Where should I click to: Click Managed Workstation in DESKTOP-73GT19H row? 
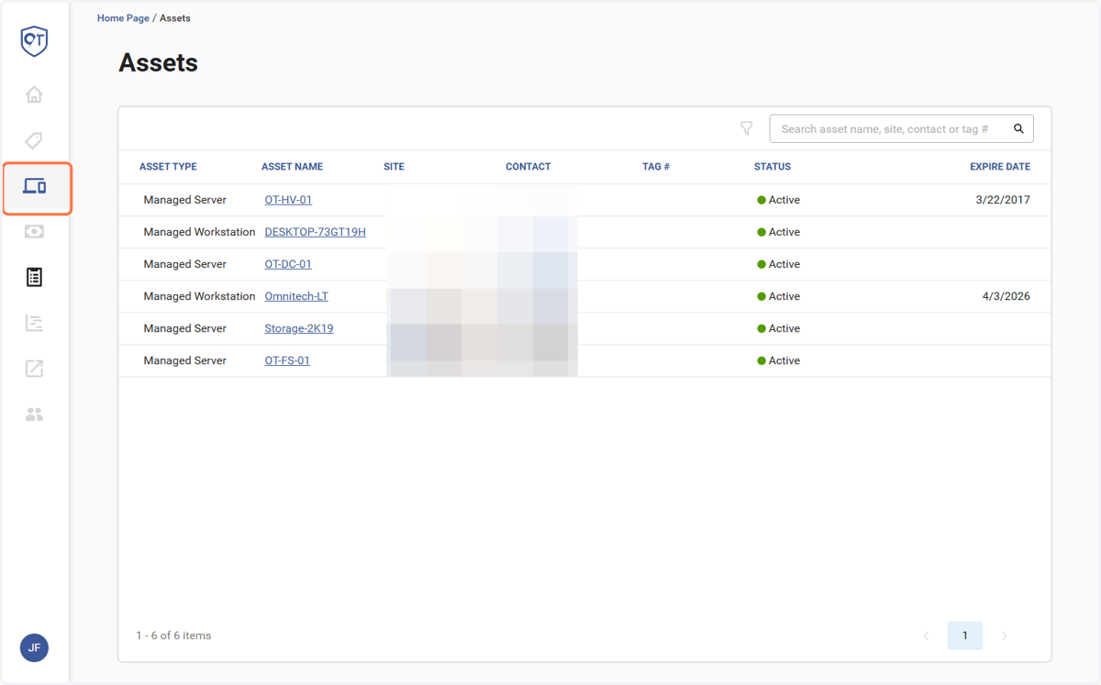[x=200, y=232]
